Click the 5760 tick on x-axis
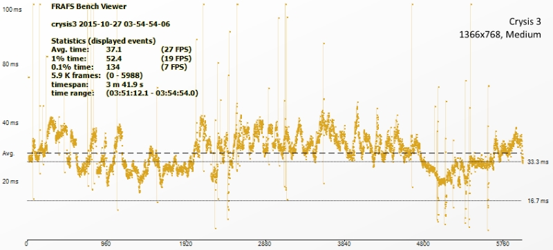Image resolution: width=553 pixels, height=250 pixels. point(503,244)
